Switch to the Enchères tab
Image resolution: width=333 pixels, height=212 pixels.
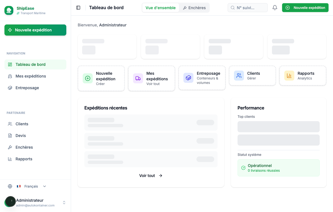pyautogui.click(x=194, y=8)
